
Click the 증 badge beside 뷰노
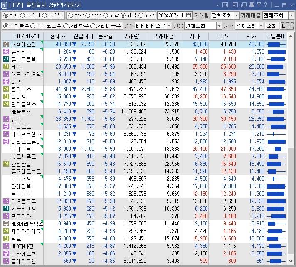coord(6,119)
